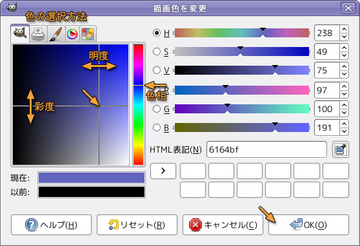Screen dimensions: 360x246
Task: Close the 描画色を変更 dialog
Action: [348, 8]
